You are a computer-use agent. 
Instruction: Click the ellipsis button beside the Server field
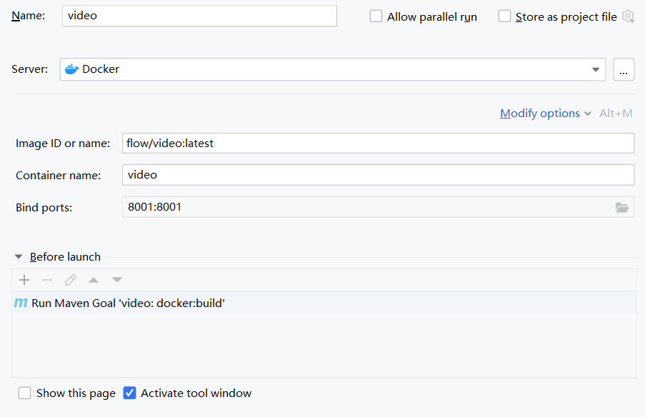click(624, 69)
